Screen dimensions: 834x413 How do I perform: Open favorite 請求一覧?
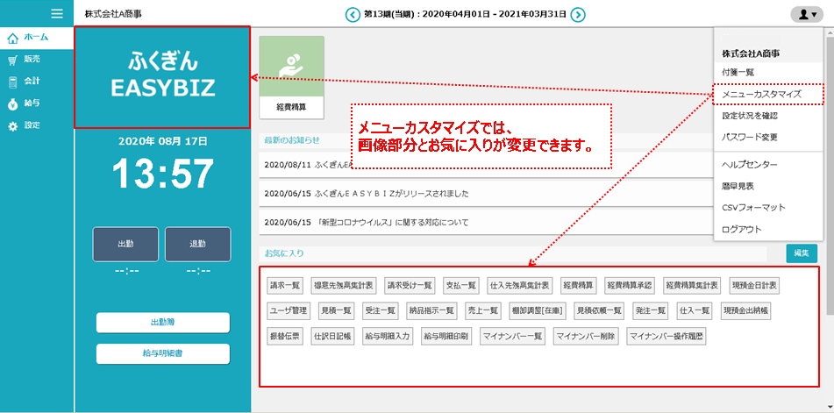pyautogui.click(x=284, y=285)
